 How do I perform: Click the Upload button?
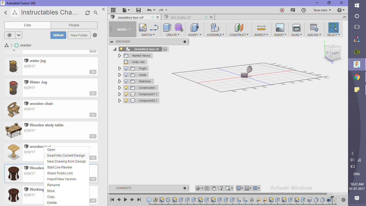[x=58, y=35]
